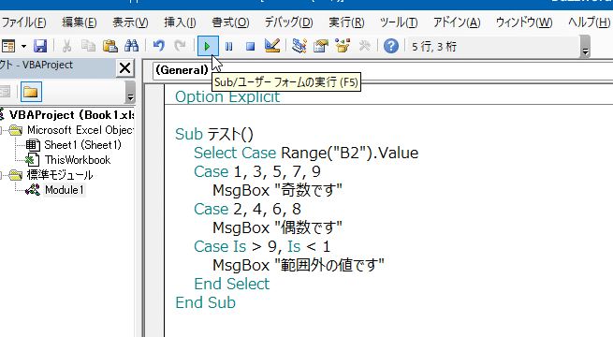Open the 表示(V) menu
Screen dimensions: 613x337
[x=130, y=22]
